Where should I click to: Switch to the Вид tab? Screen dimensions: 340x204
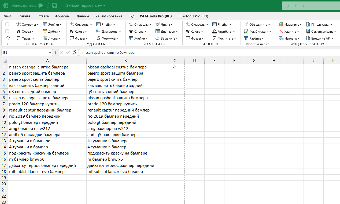pyautogui.click(x=131, y=16)
